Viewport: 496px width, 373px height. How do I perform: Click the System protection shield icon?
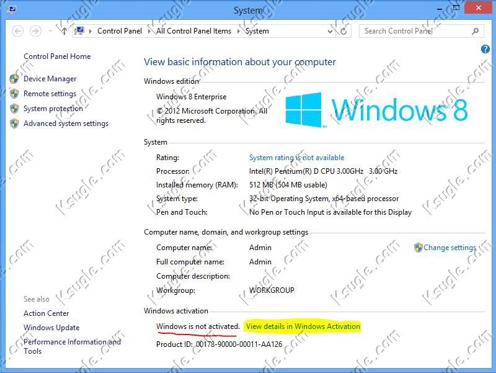[14, 108]
